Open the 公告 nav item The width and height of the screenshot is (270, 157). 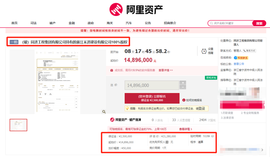[x=148, y=23]
